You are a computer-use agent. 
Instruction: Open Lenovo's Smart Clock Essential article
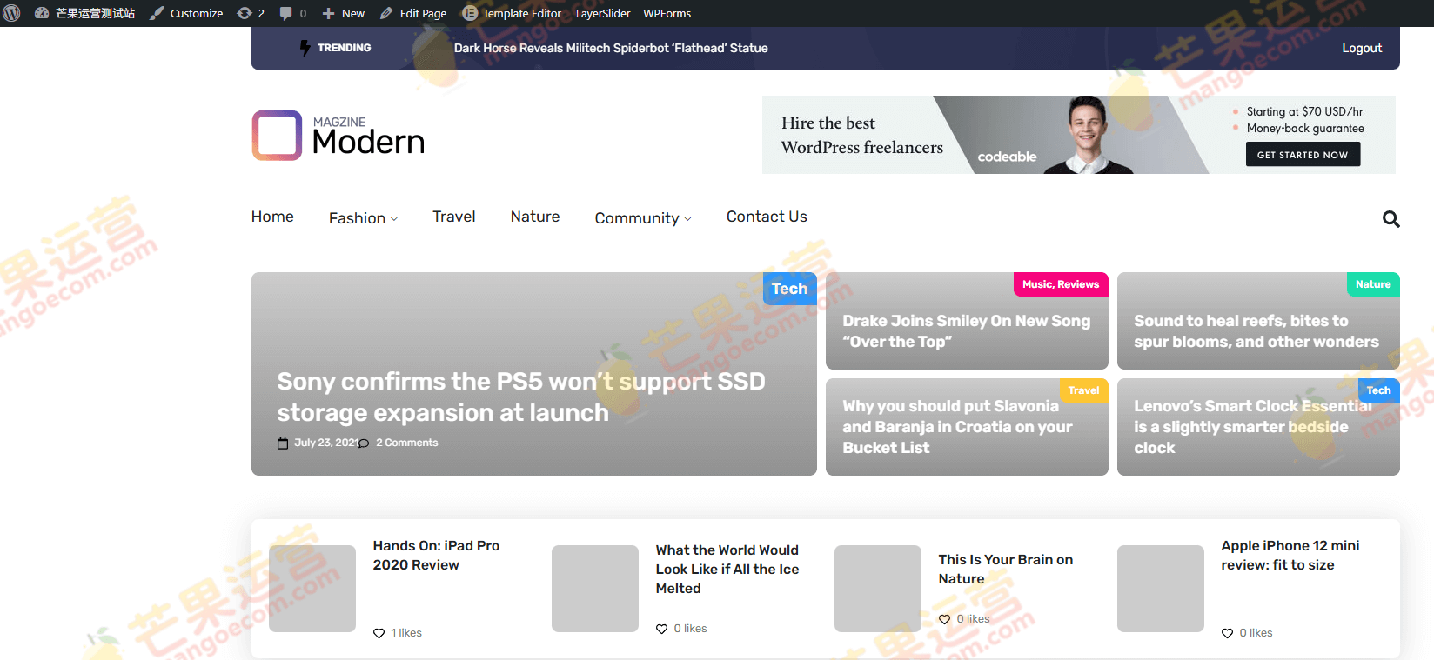pos(1253,427)
